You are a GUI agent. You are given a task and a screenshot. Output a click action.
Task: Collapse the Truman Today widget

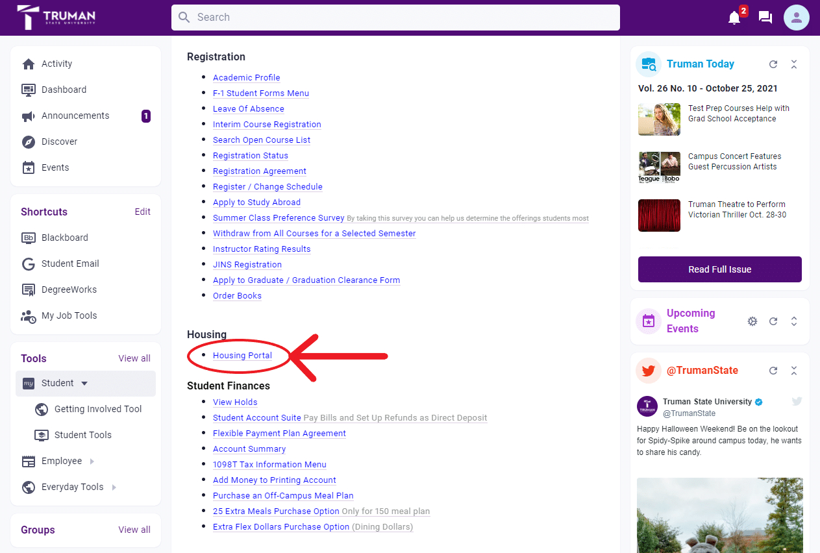pyautogui.click(x=794, y=64)
